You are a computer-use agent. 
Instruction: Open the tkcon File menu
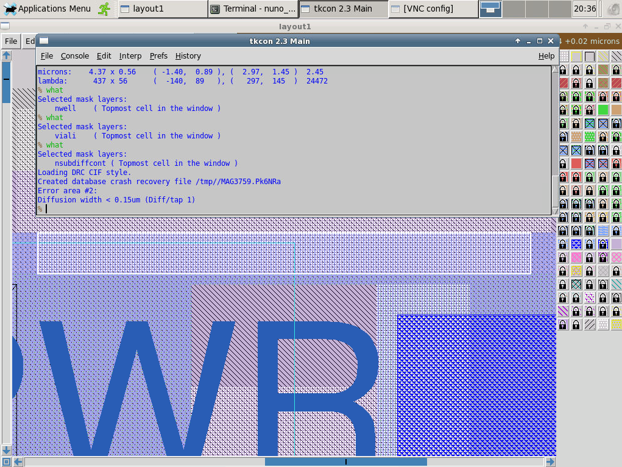(47, 56)
